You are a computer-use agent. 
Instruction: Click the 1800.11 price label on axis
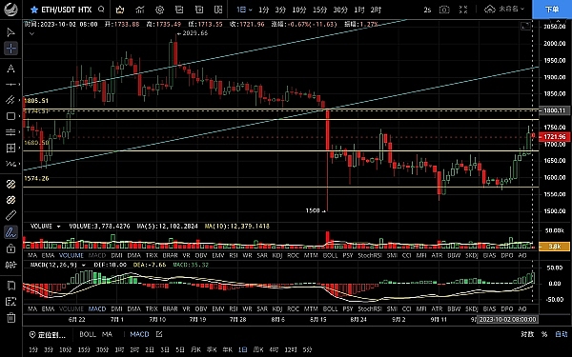555,110
